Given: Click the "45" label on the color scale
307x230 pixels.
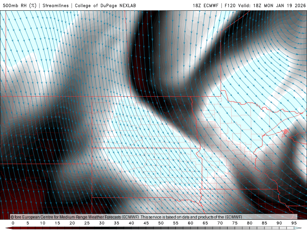Looking at the screenshot, I should pyautogui.click(x=146, y=223).
